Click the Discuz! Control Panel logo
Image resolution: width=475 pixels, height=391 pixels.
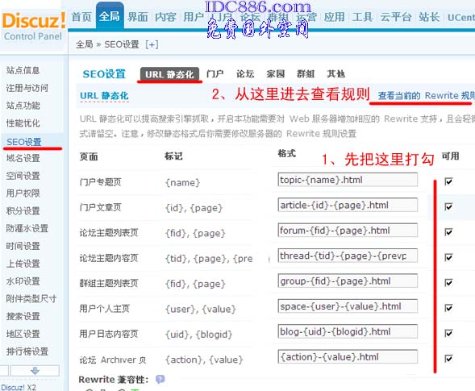[x=33, y=26]
